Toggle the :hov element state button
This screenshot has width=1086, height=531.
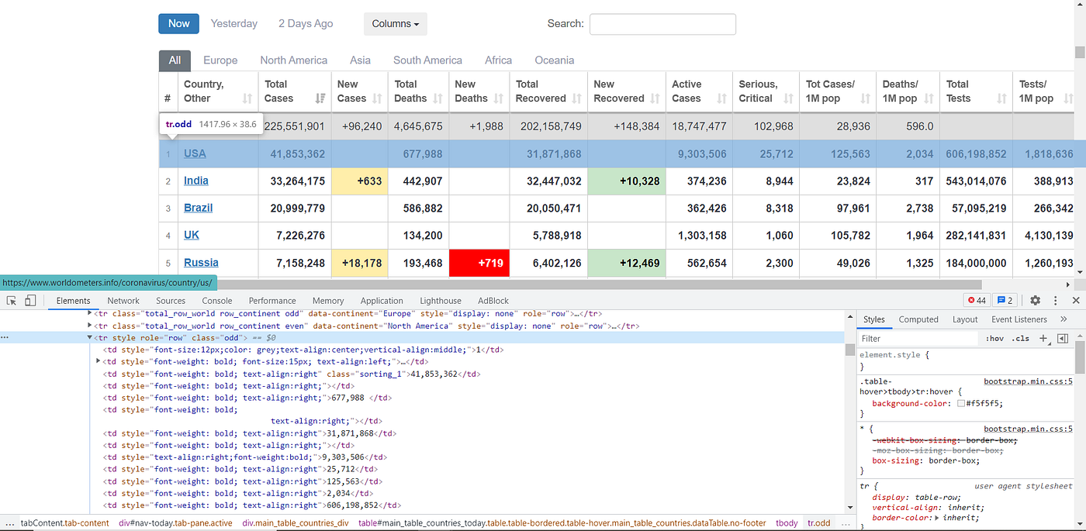click(994, 339)
